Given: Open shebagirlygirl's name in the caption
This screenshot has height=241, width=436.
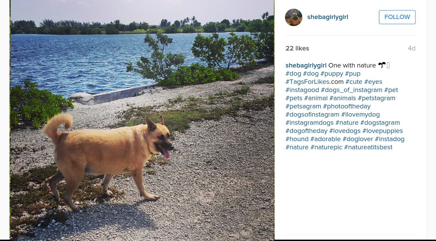Looking at the screenshot, I should (306, 65).
